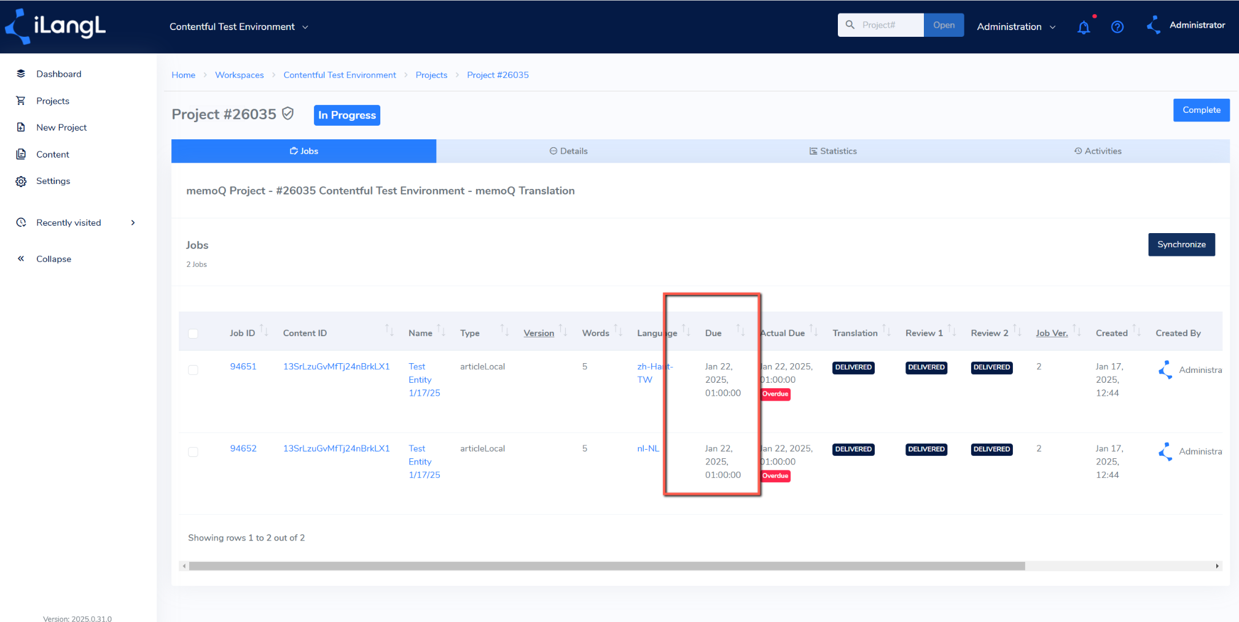This screenshot has height=622, width=1239.
Task: Click Overdue badge in job 94651 row
Action: [775, 394]
